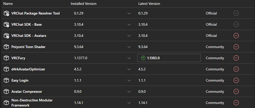255x108 pixels.
Task: Upgrade VRCFury to version 1.1383.0
Action: (x=169, y=58)
